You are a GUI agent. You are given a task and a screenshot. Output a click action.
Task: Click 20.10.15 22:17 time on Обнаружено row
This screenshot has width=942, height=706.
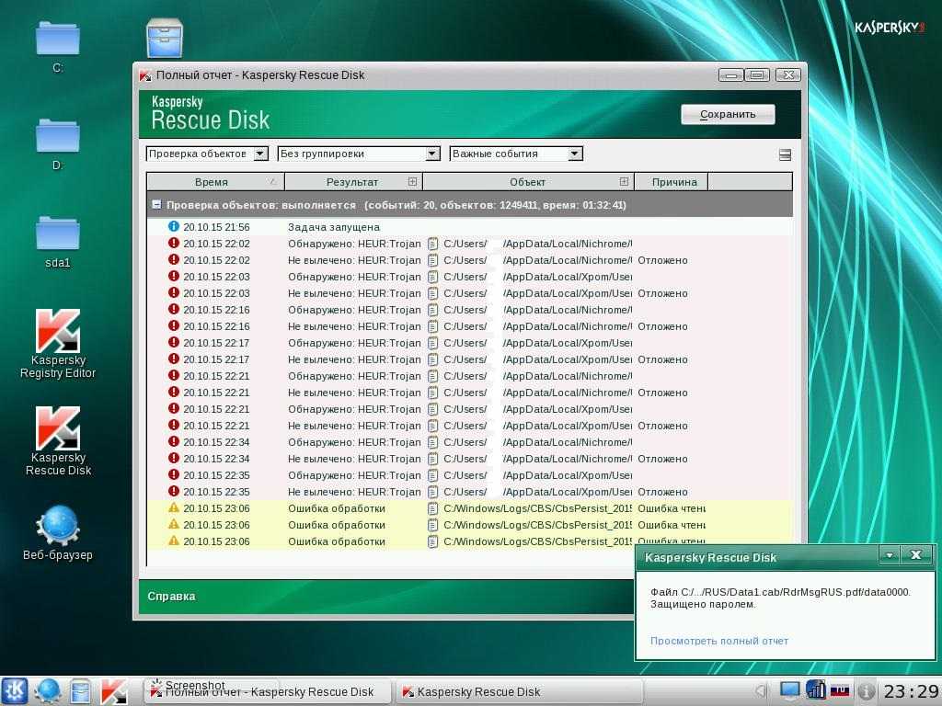tap(216, 343)
